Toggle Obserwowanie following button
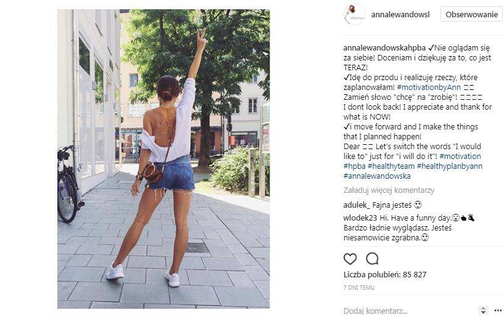This screenshot has height=318, width=504. (471, 14)
